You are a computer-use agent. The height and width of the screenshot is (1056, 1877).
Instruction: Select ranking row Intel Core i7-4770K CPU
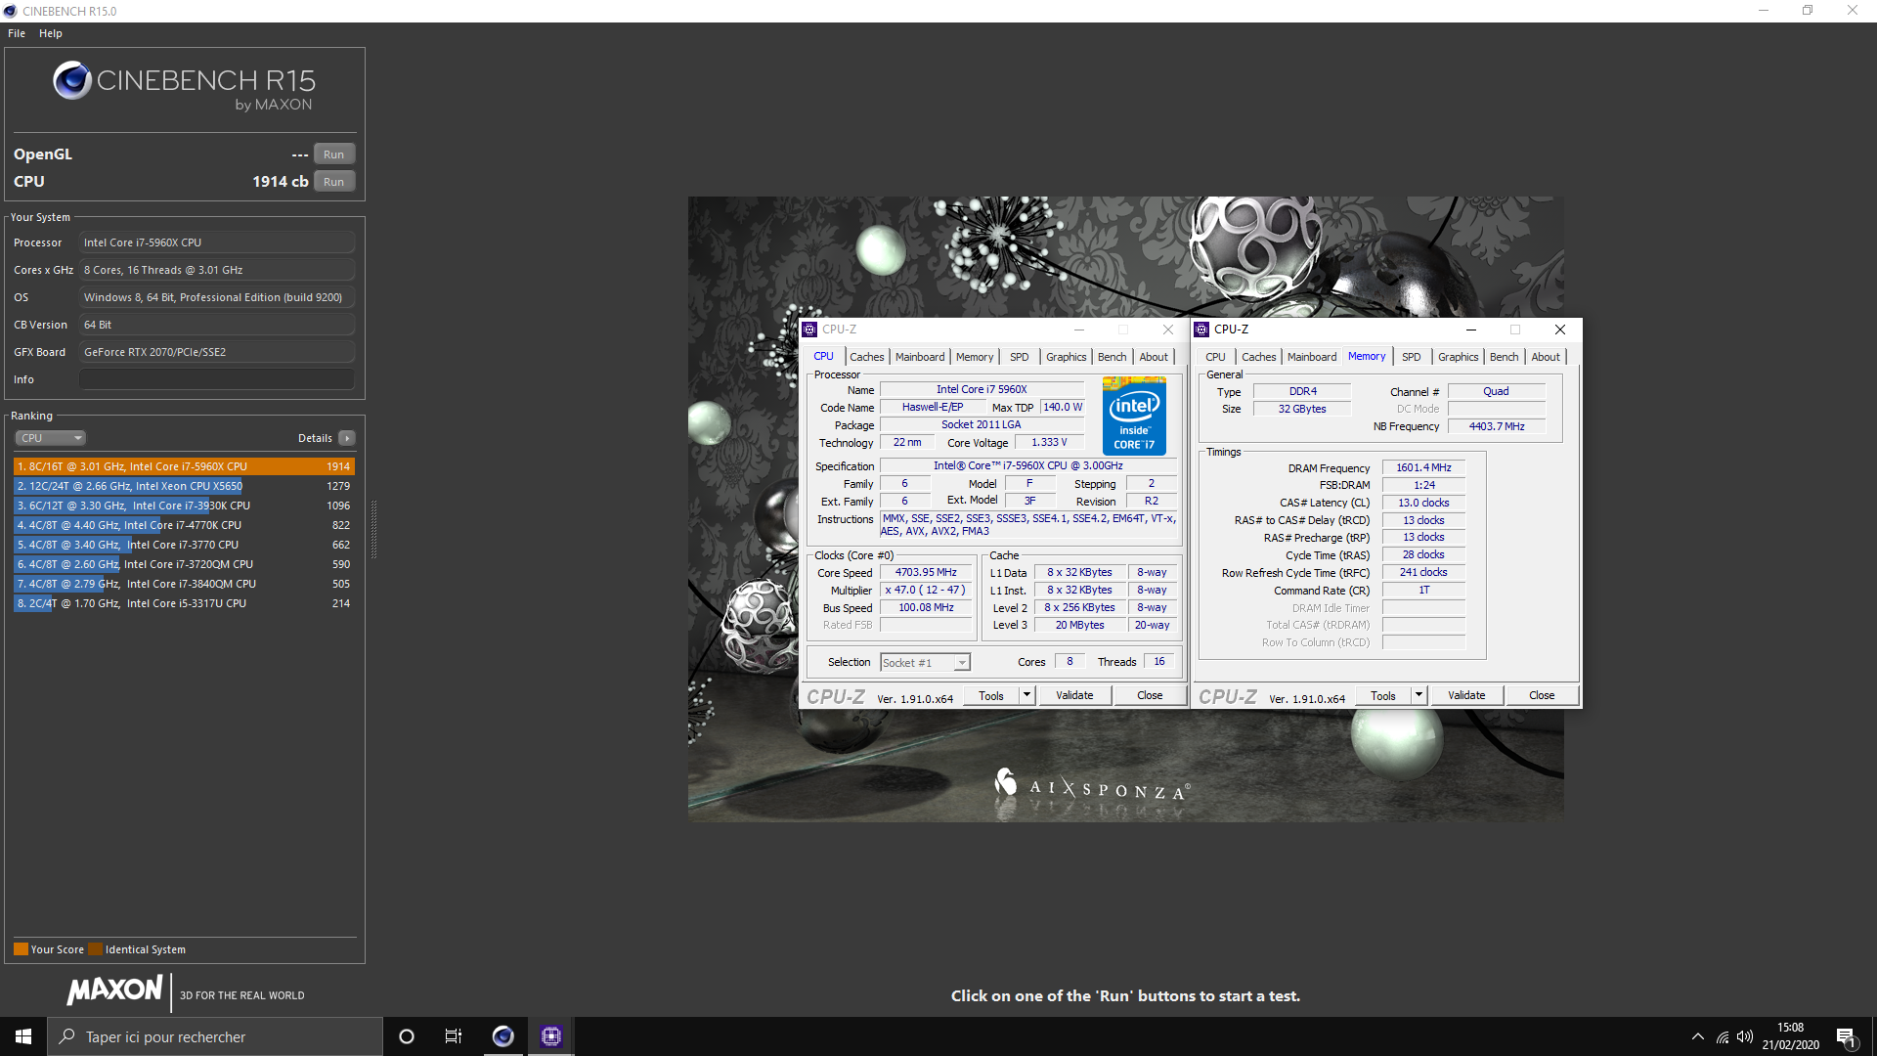tap(184, 525)
